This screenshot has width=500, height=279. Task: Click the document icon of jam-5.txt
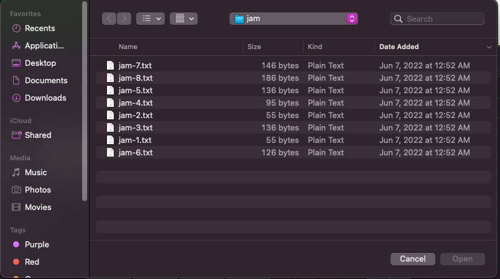coord(110,91)
